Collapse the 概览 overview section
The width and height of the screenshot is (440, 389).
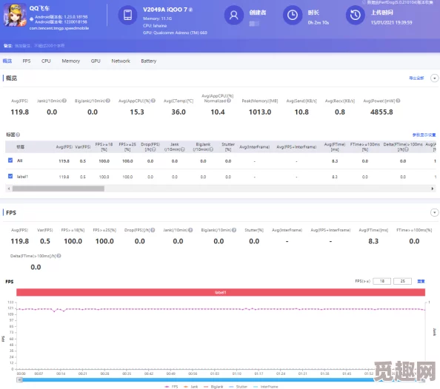point(434,78)
